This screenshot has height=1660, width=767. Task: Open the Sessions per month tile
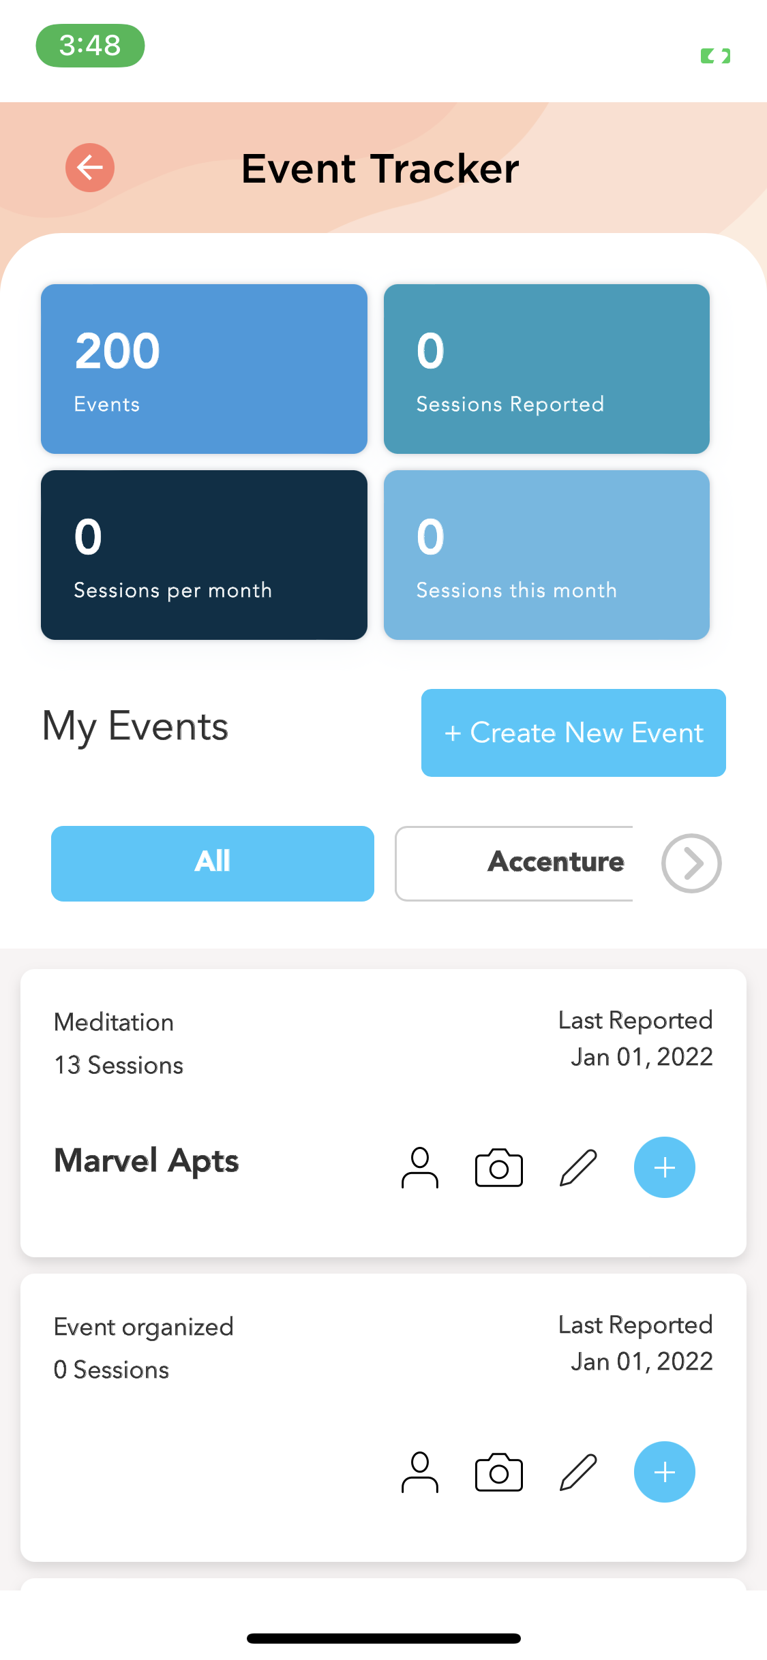pyautogui.click(x=204, y=555)
